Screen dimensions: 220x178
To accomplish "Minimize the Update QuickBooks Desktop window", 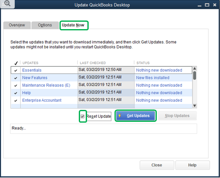I will coord(199,5).
